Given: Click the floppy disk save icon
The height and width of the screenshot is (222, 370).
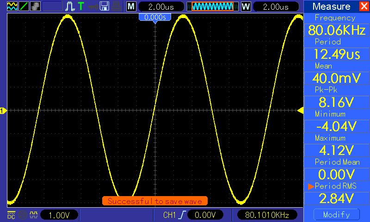Looking at the screenshot, I should click(105, 6).
